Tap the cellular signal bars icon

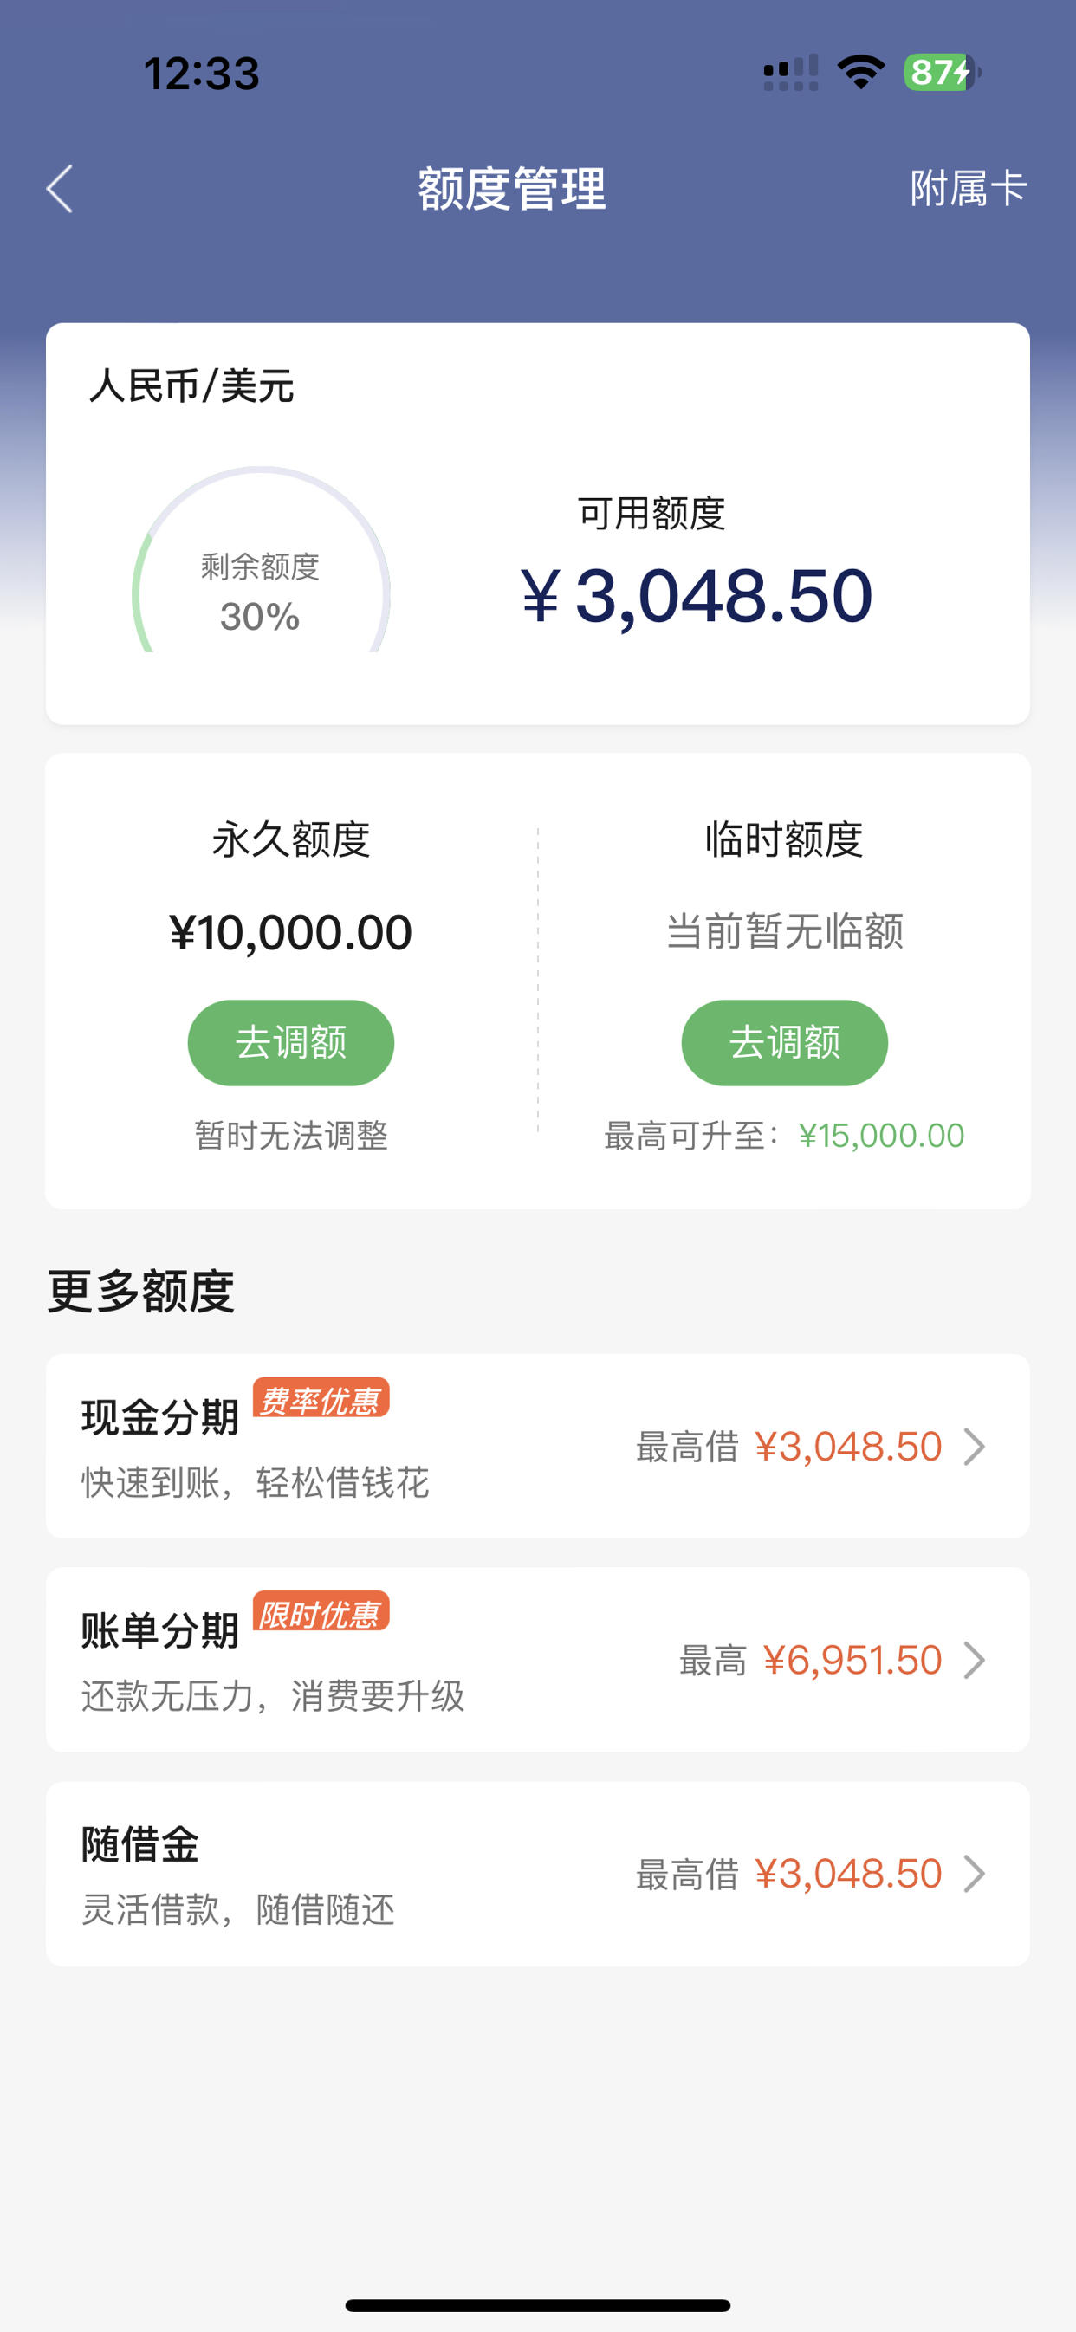(791, 73)
